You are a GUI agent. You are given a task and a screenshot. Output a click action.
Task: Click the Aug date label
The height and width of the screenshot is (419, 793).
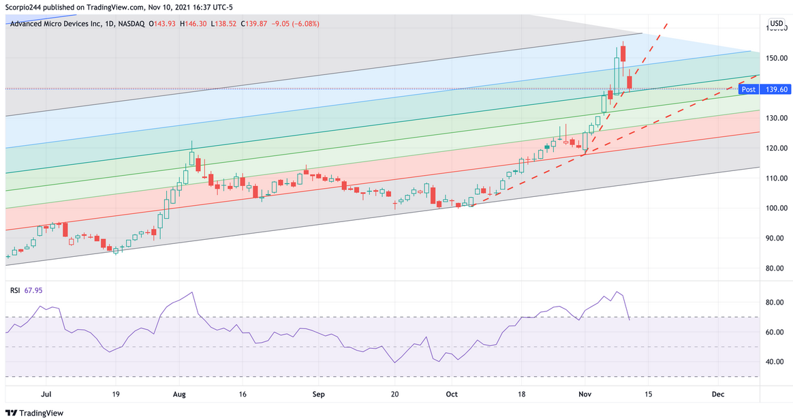tap(180, 394)
